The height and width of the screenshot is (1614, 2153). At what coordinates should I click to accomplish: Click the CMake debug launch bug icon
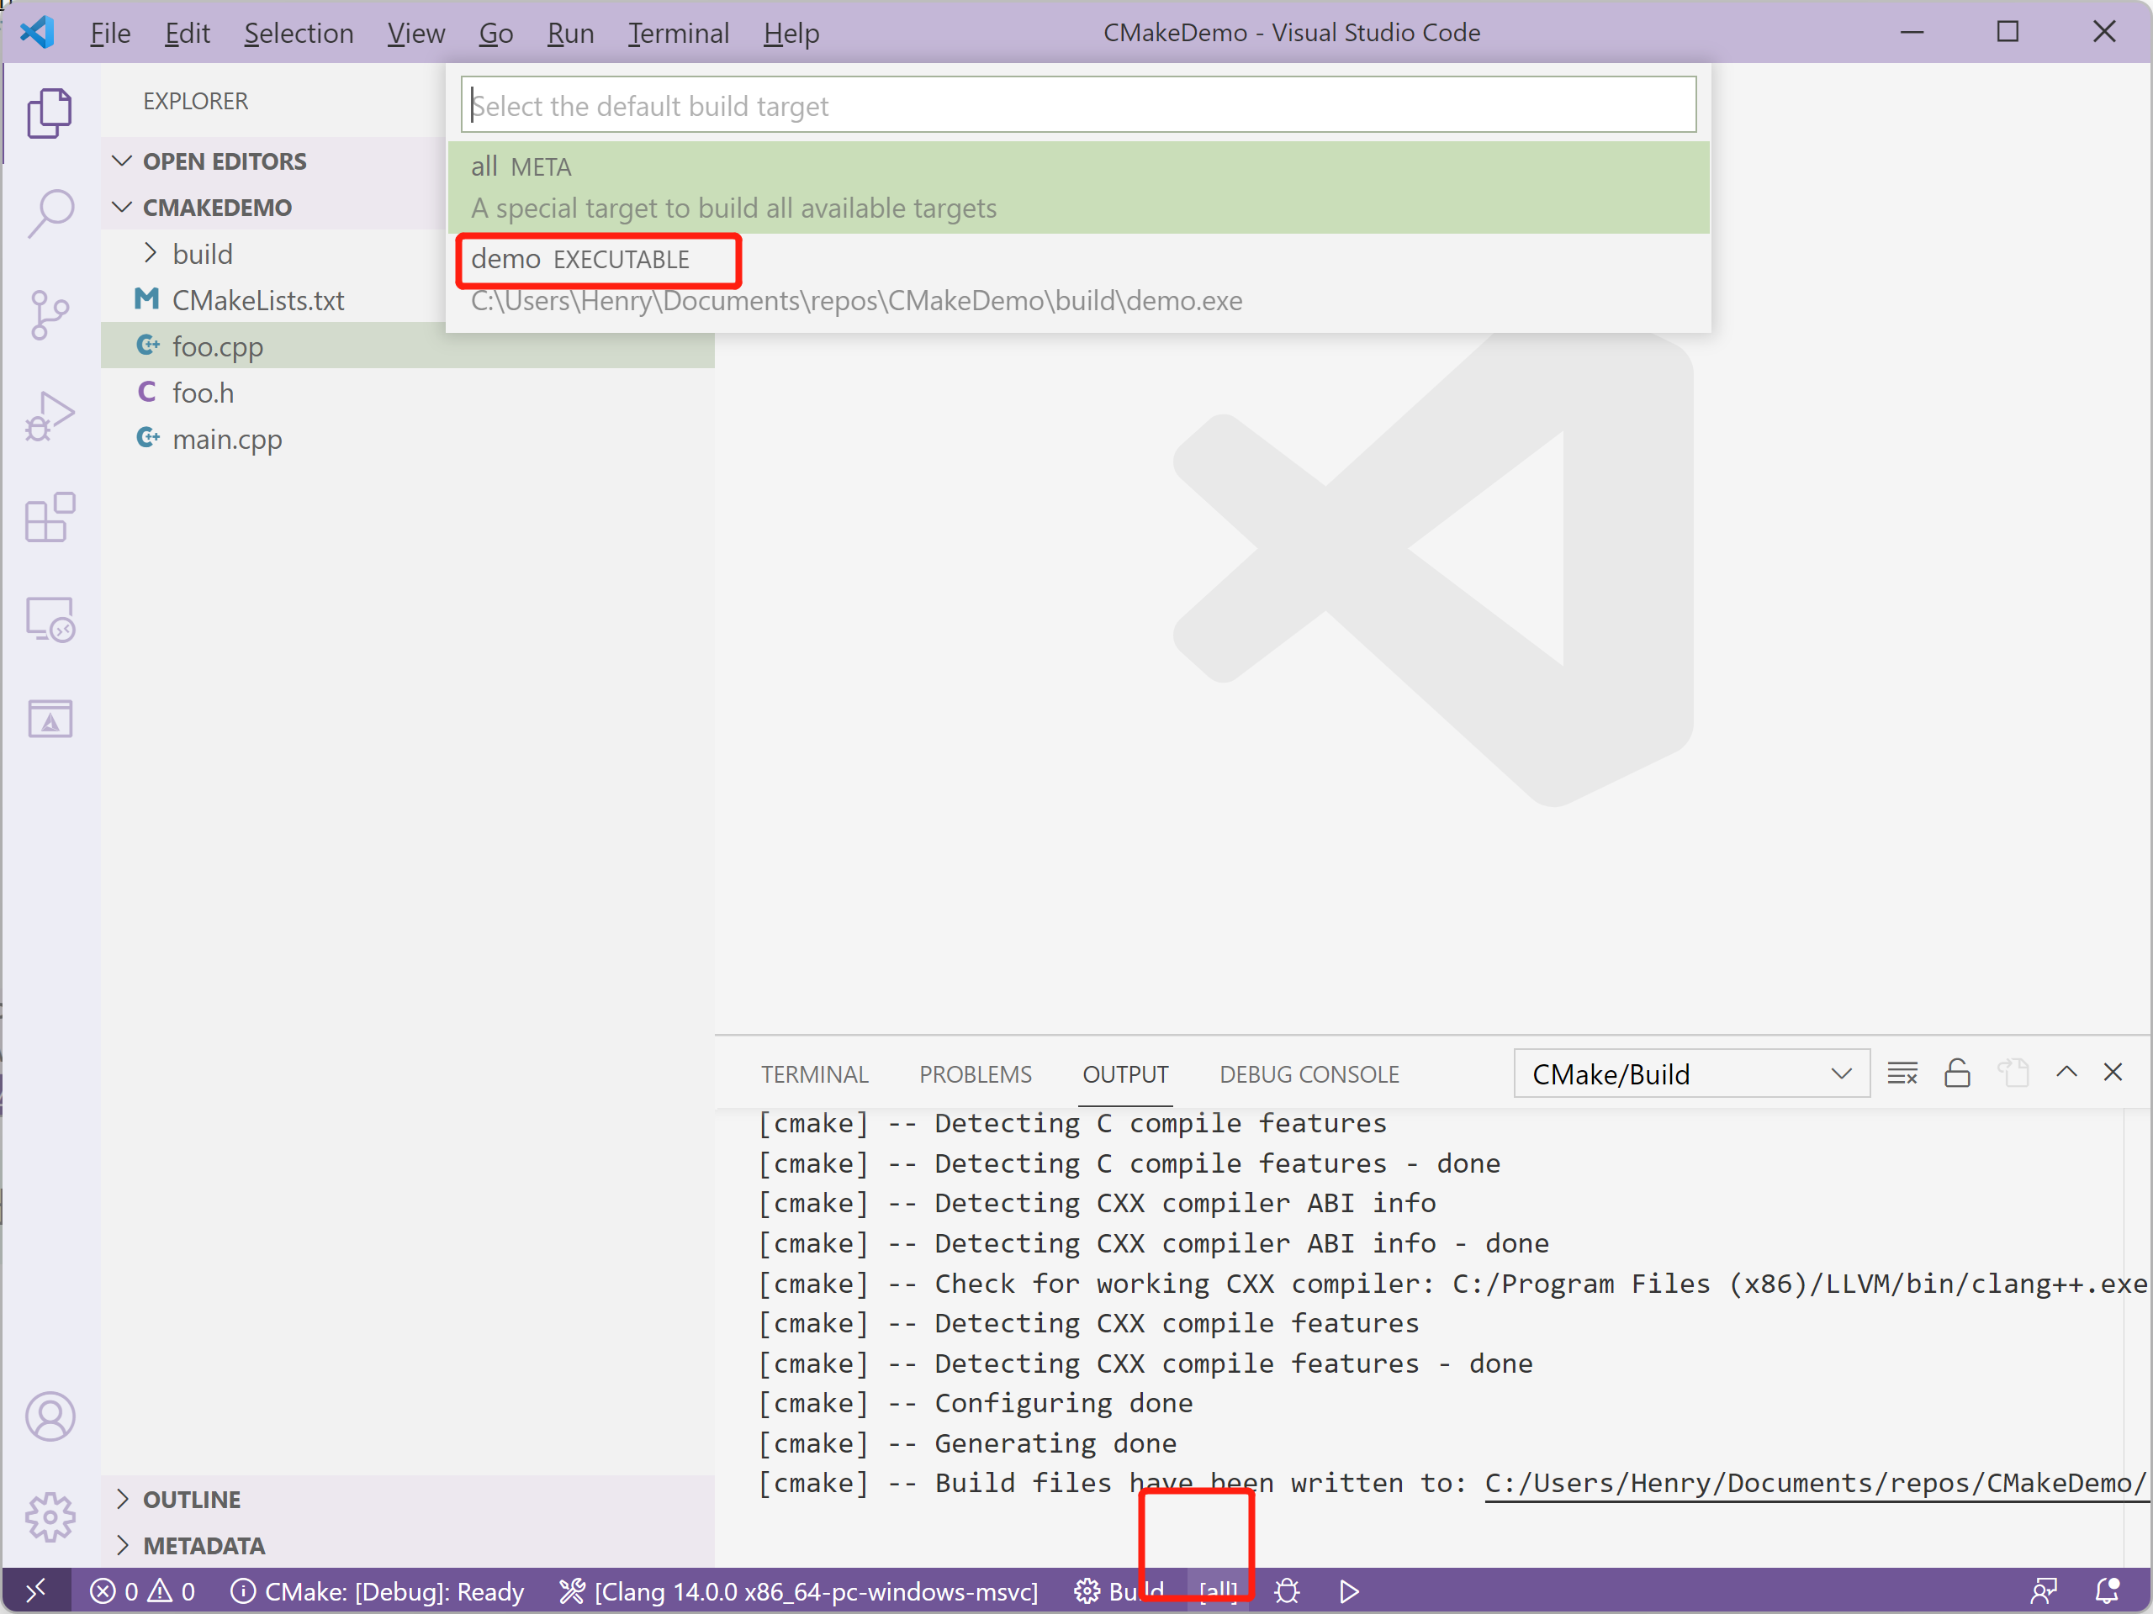pyautogui.click(x=1287, y=1590)
